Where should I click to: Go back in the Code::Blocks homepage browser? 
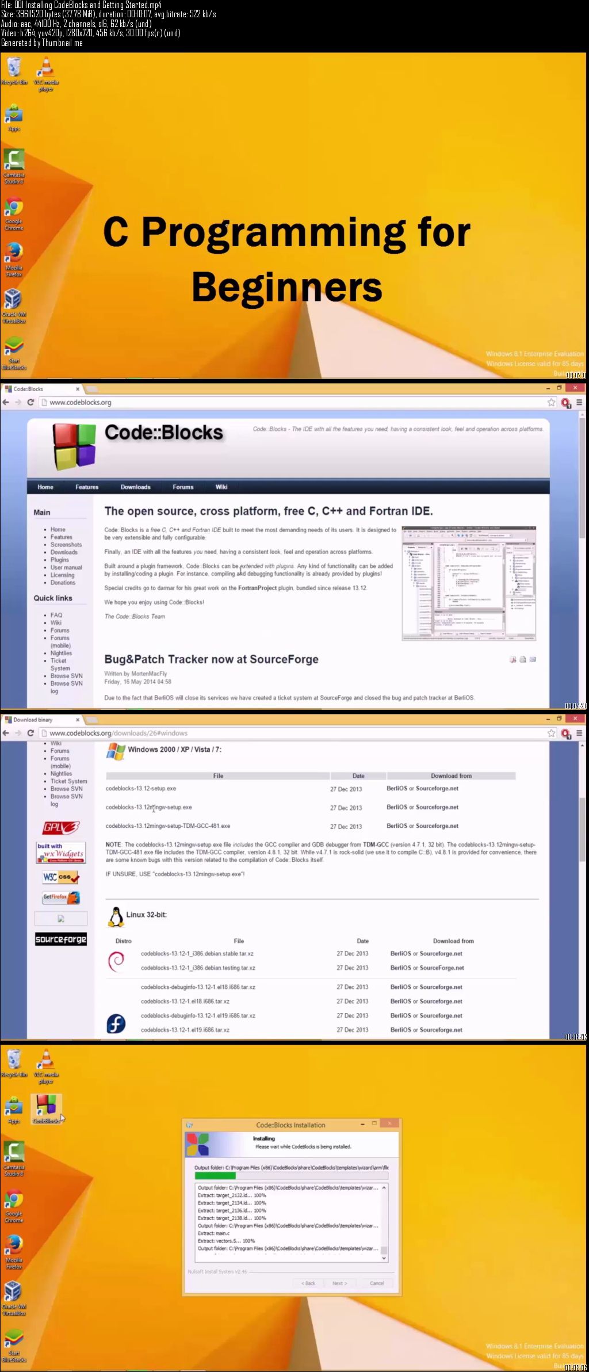pos(6,403)
